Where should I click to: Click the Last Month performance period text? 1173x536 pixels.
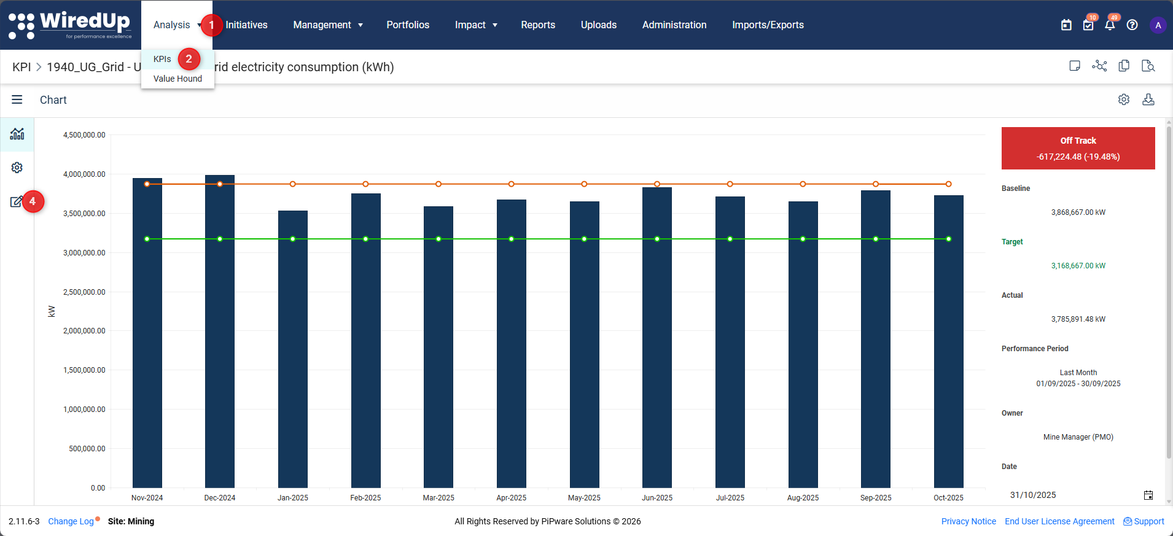pos(1078,373)
